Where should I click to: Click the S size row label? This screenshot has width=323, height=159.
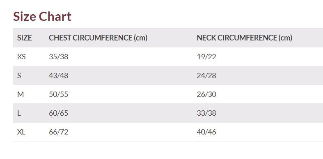point(19,76)
